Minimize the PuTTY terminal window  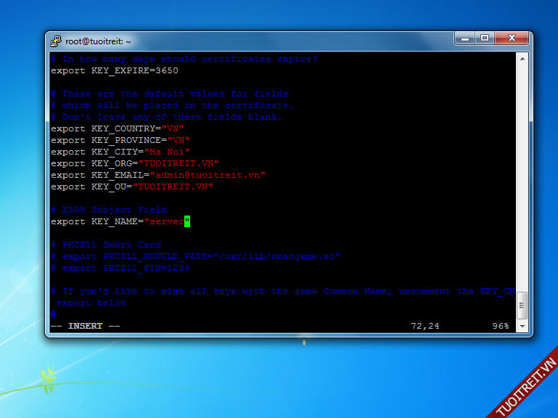[464, 38]
